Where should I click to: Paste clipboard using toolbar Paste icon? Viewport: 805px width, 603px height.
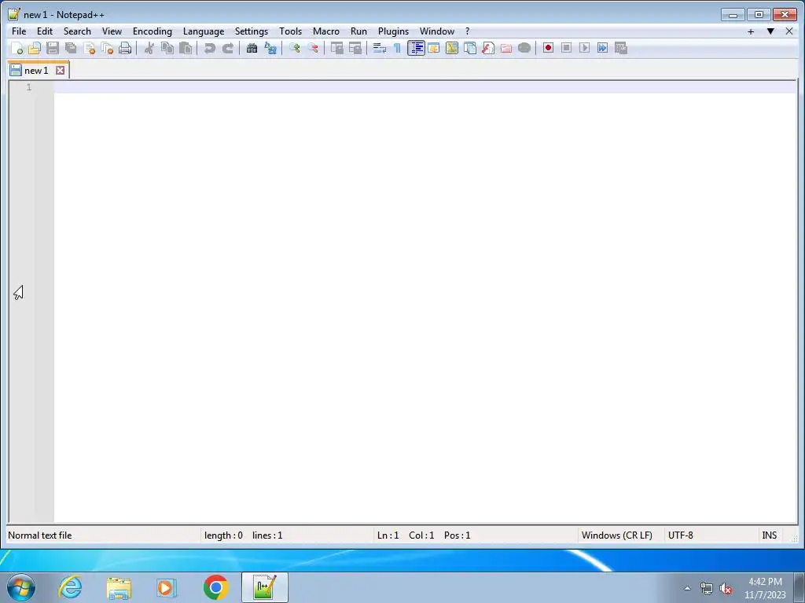click(186, 48)
